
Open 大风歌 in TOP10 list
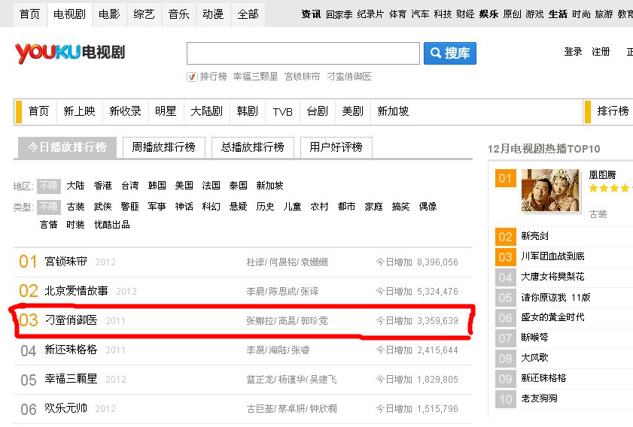[534, 358]
